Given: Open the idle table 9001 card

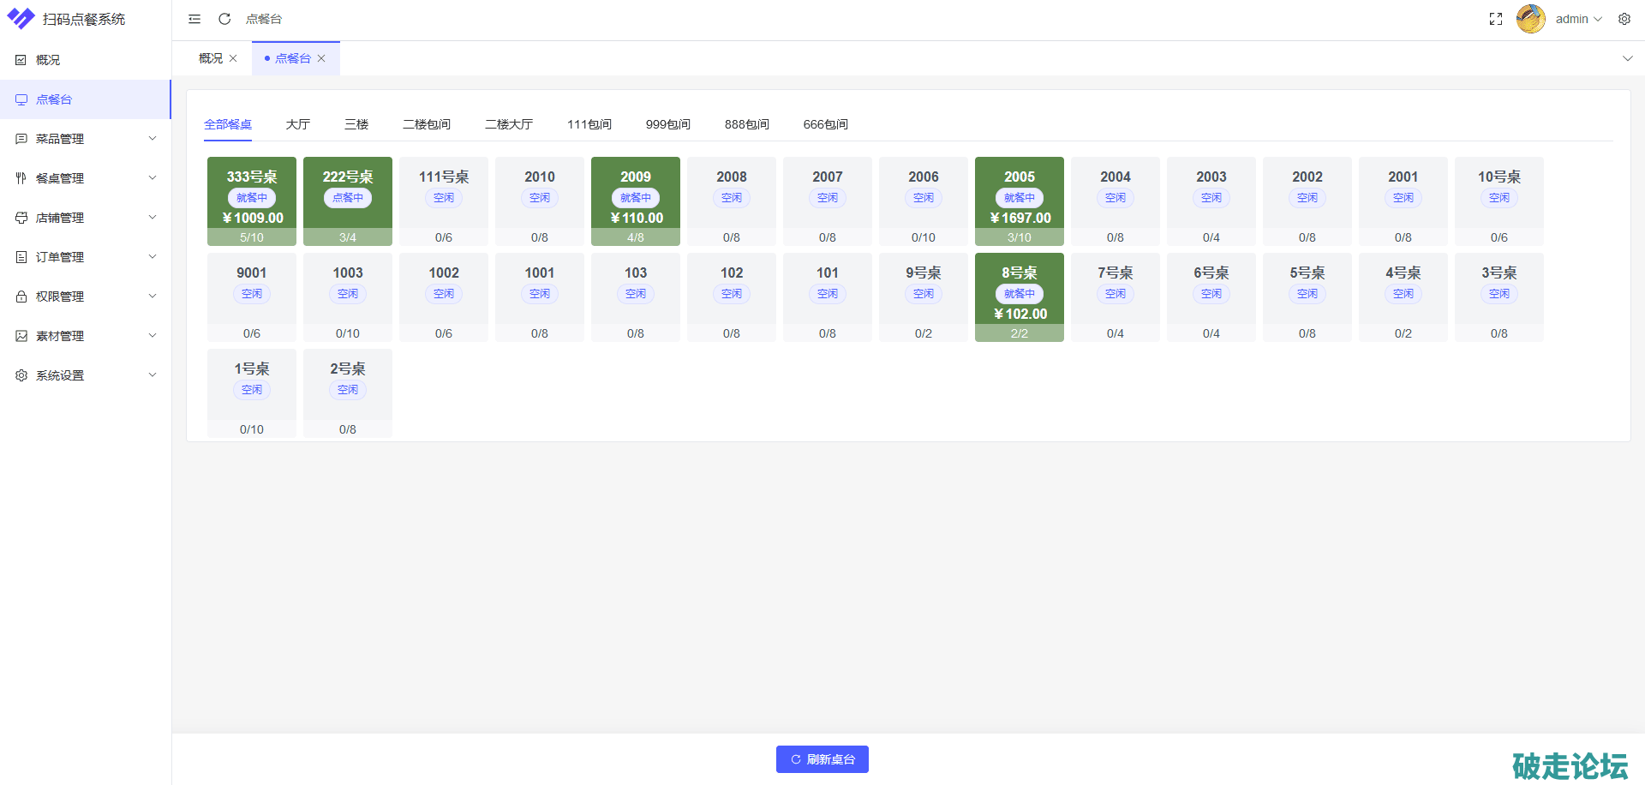Looking at the screenshot, I should tap(251, 297).
